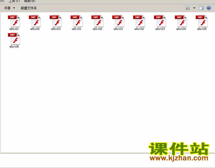Expand the 共享 share dropdown
This screenshot has height=168, width=215.
coord(9,8)
